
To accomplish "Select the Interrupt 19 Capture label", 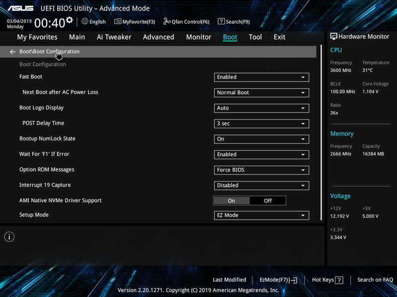I will click(x=45, y=185).
